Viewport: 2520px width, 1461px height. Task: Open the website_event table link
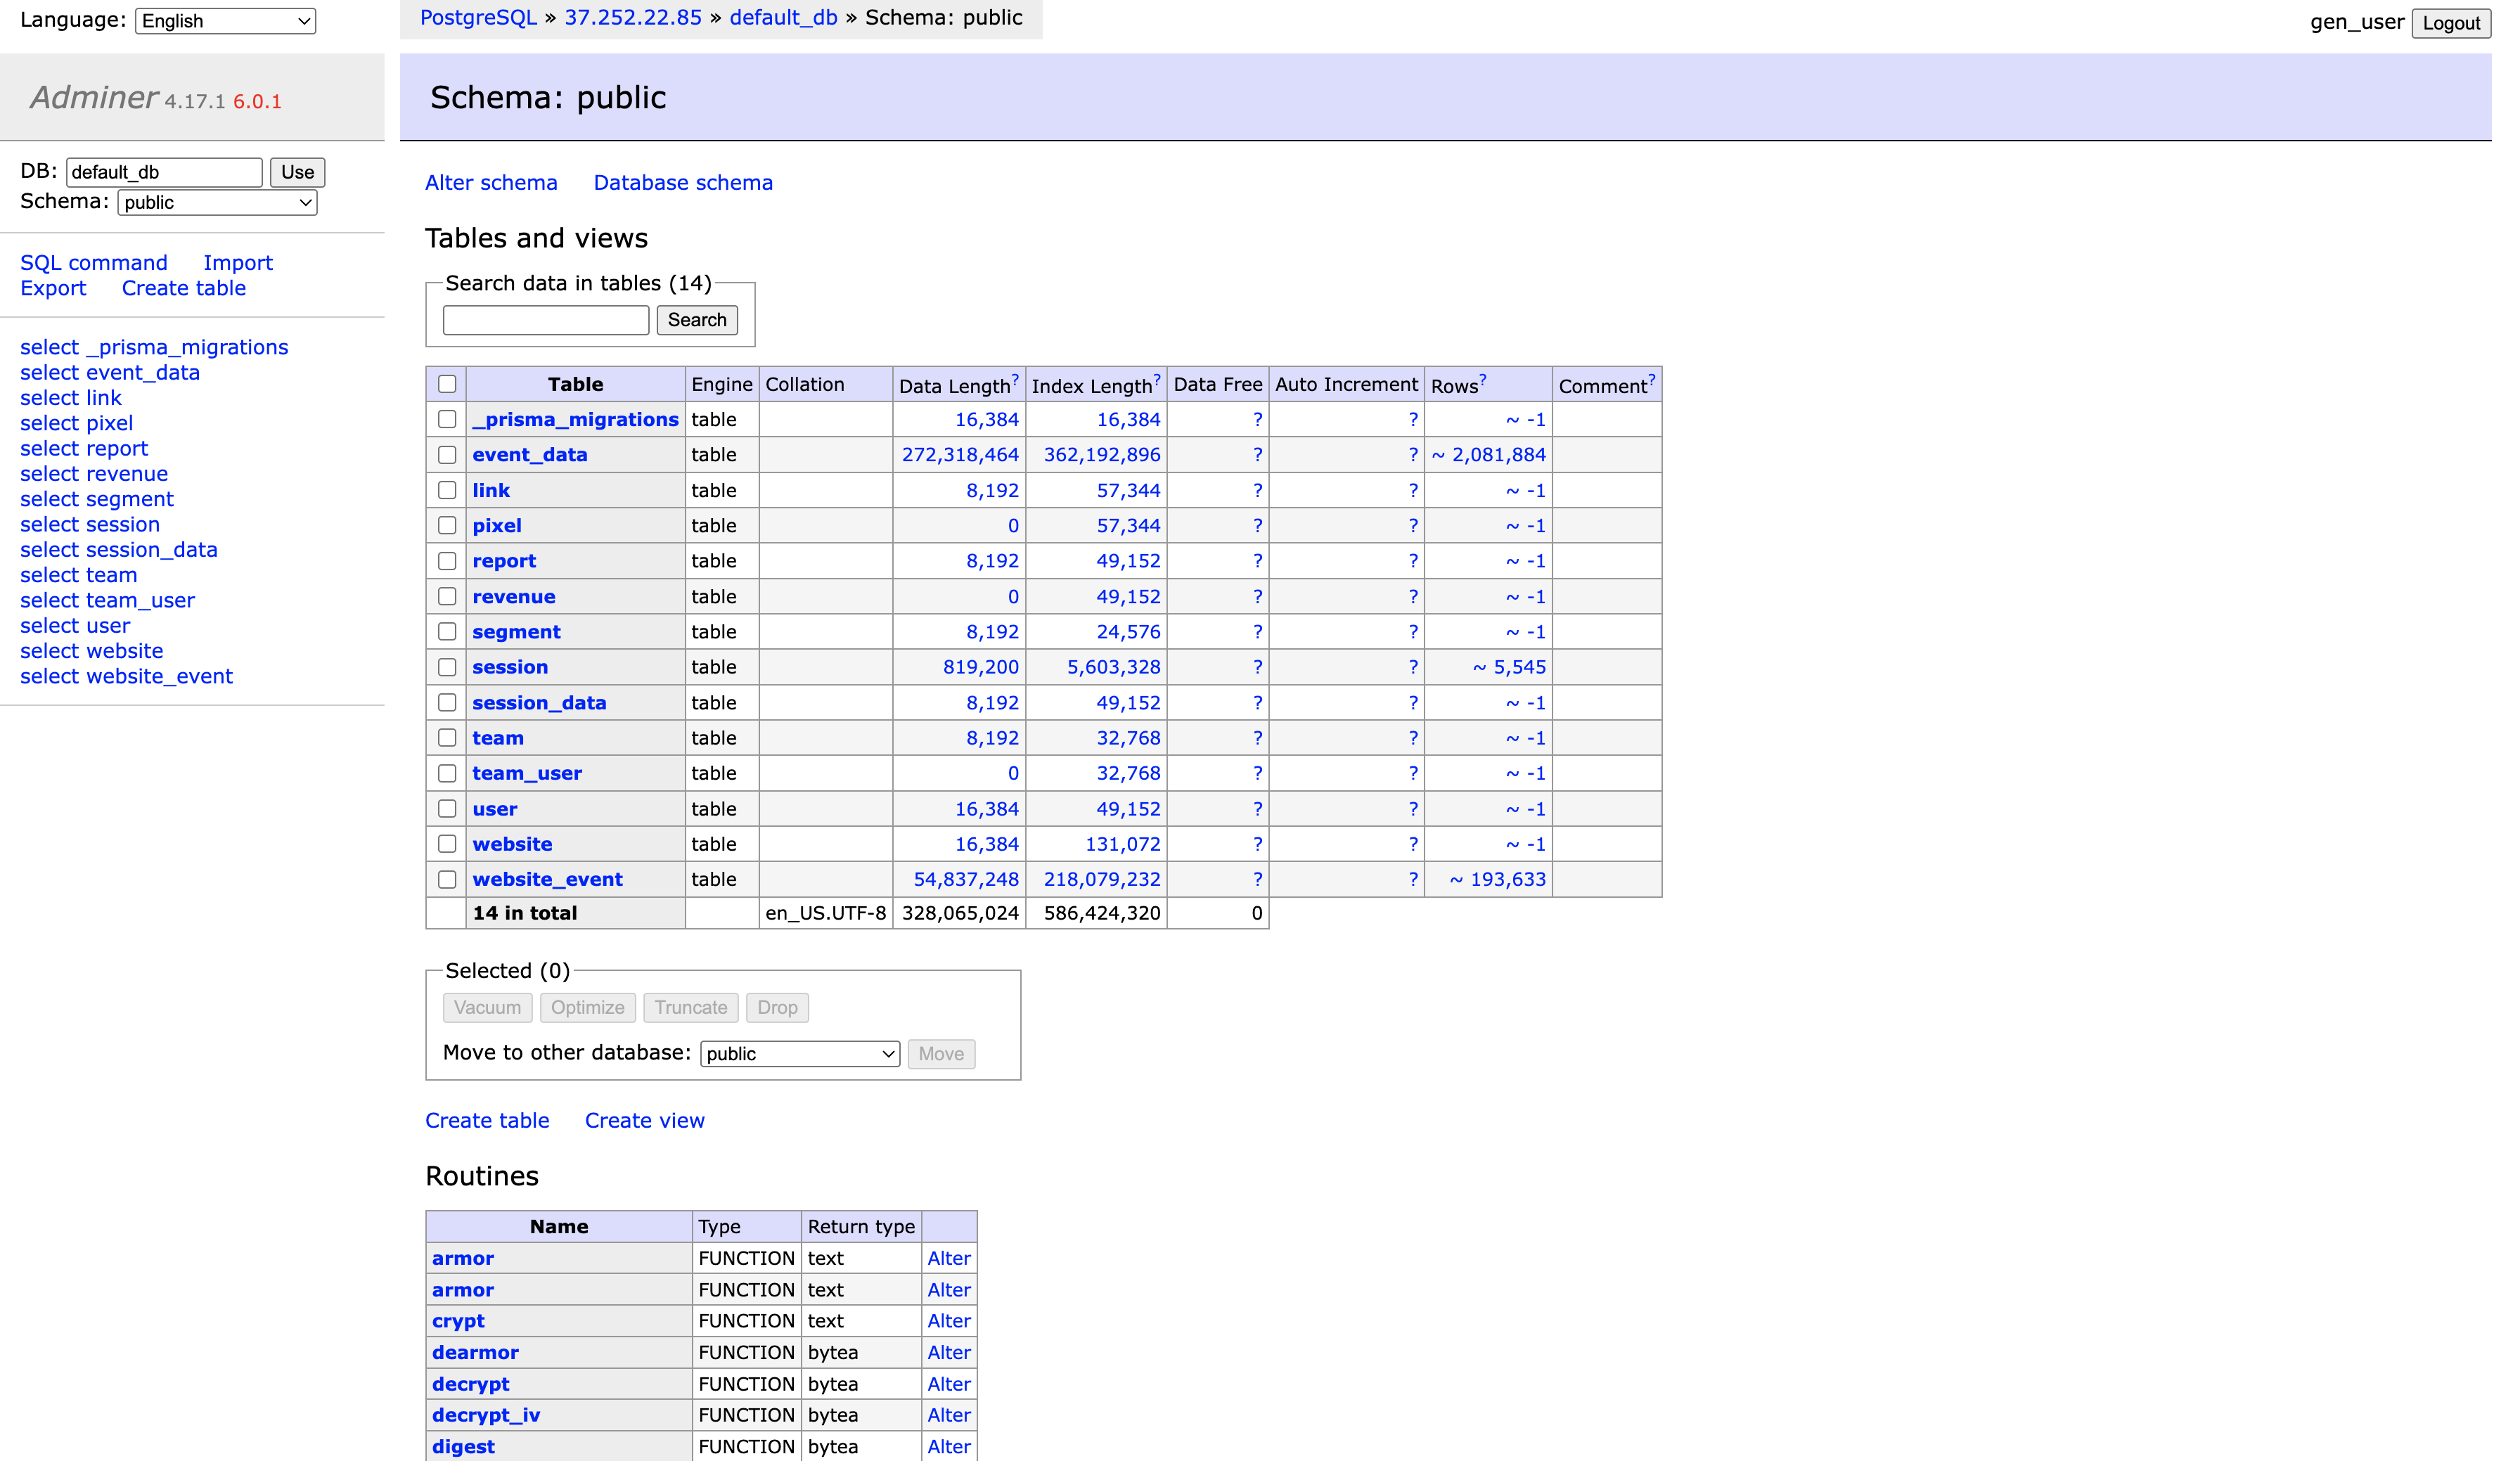click(547, 879)
